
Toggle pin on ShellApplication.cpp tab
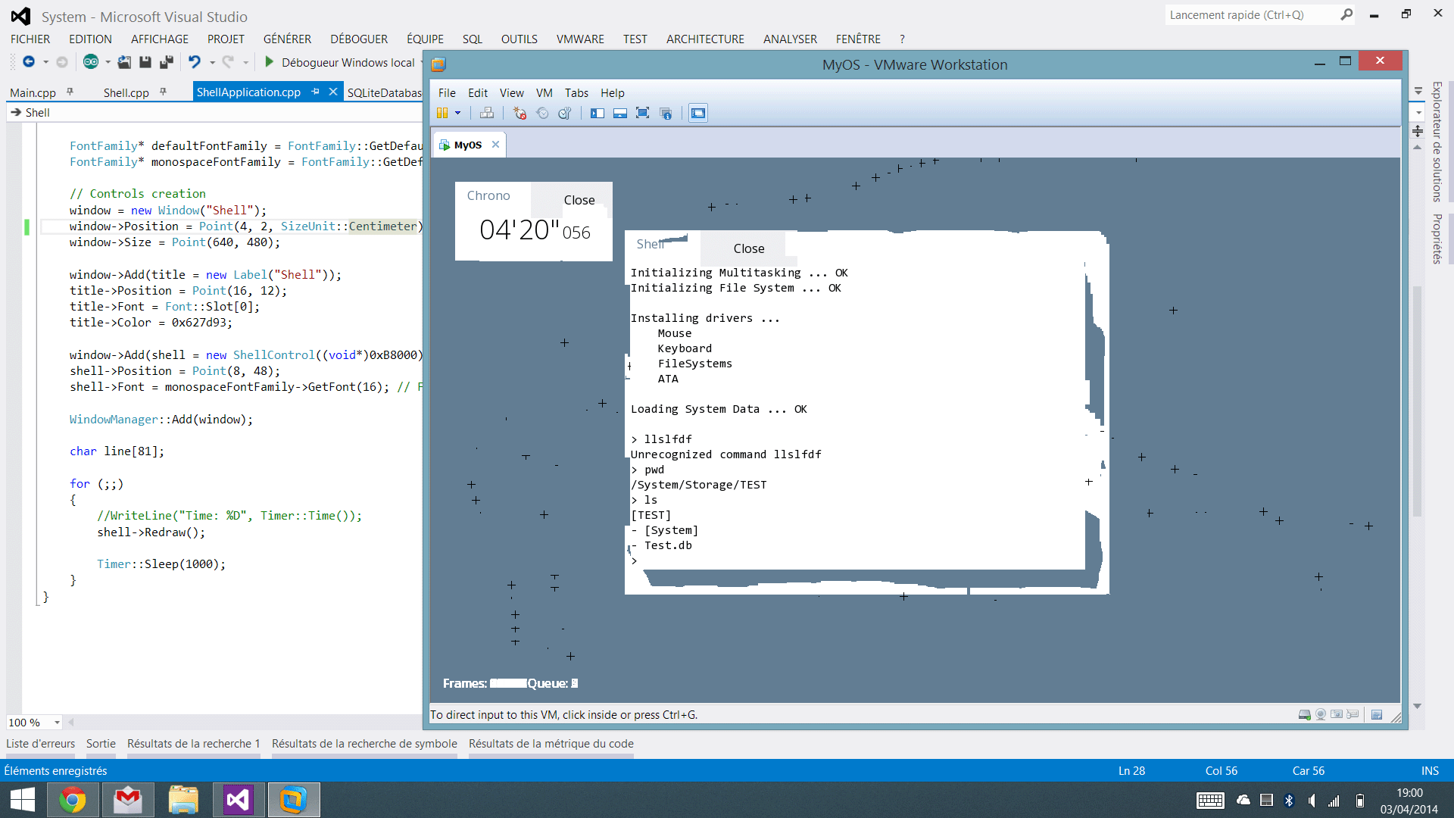pos(315,92)
